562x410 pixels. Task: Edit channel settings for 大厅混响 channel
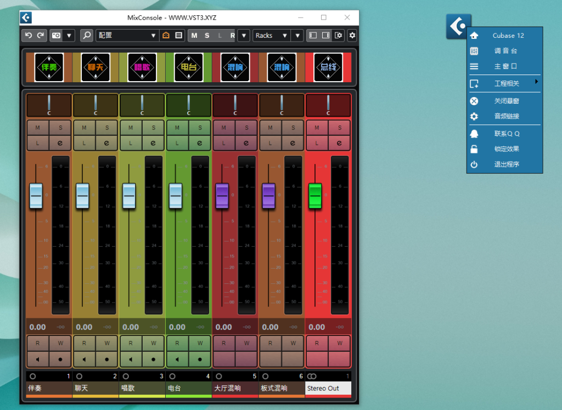point(246,143)
